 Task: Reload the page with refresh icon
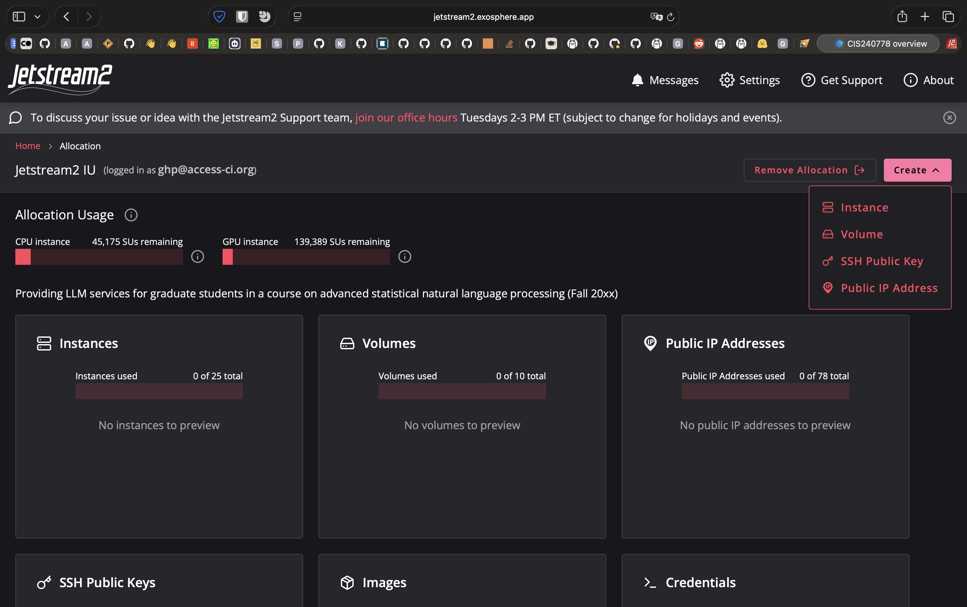tap(670, 17)
